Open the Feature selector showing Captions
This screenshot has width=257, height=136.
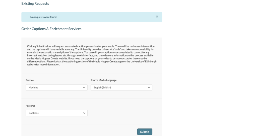(56, 113)
